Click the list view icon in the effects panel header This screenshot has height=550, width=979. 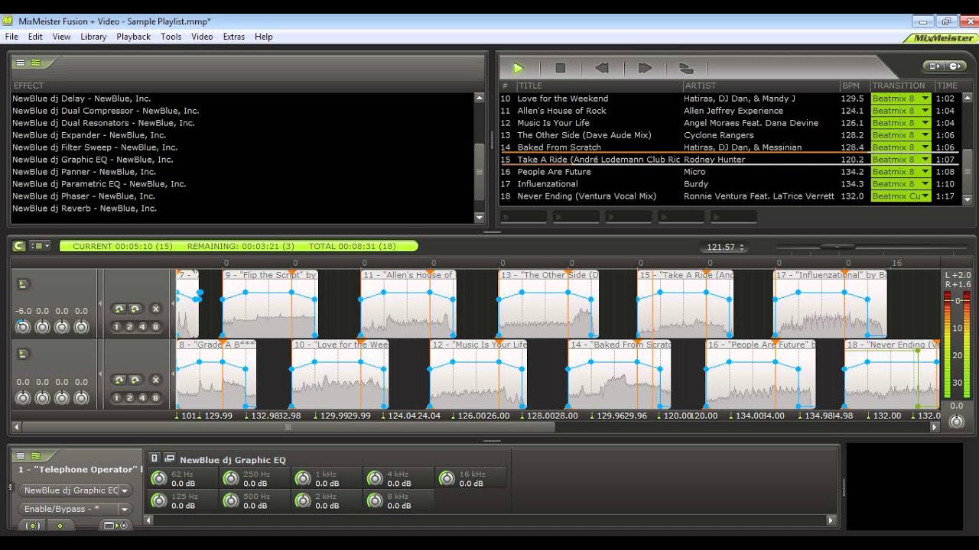click(21, 63)
